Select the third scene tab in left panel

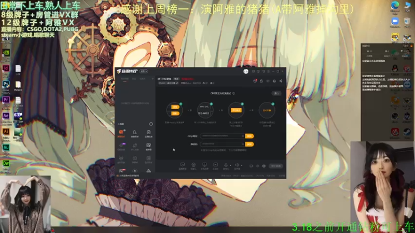[143, 79]
